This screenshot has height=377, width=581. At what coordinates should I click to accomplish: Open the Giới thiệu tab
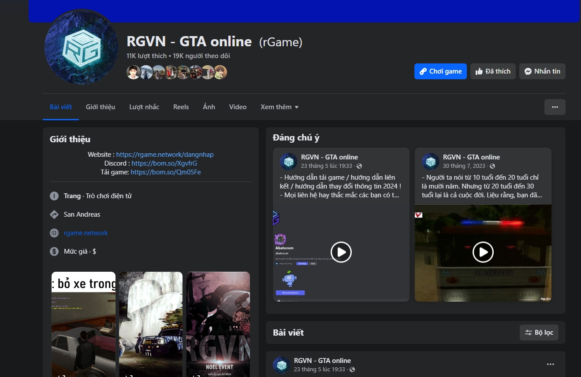(x=101, y=107)
